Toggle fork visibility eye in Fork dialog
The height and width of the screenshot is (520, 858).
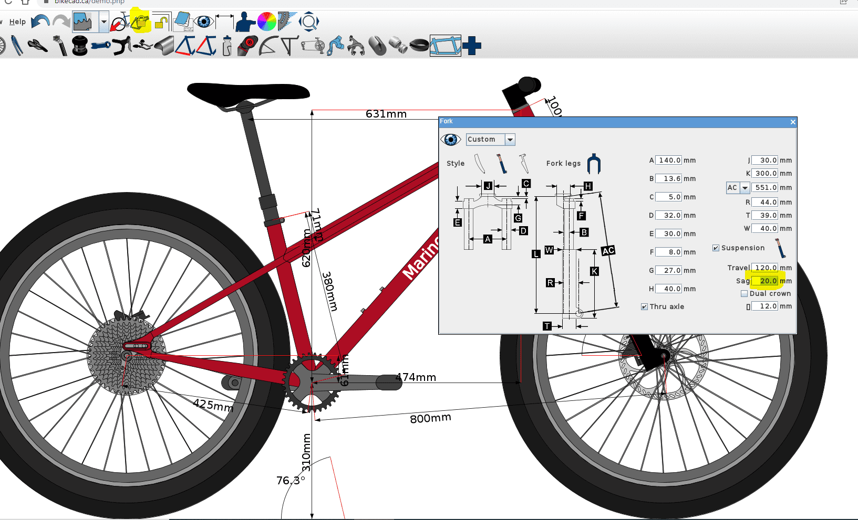pos(451,140)
